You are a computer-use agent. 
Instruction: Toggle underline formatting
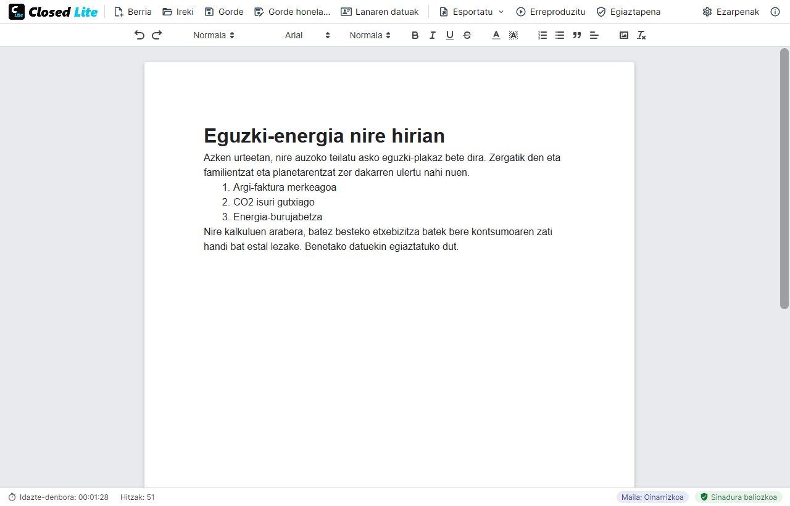coord(450,35)
